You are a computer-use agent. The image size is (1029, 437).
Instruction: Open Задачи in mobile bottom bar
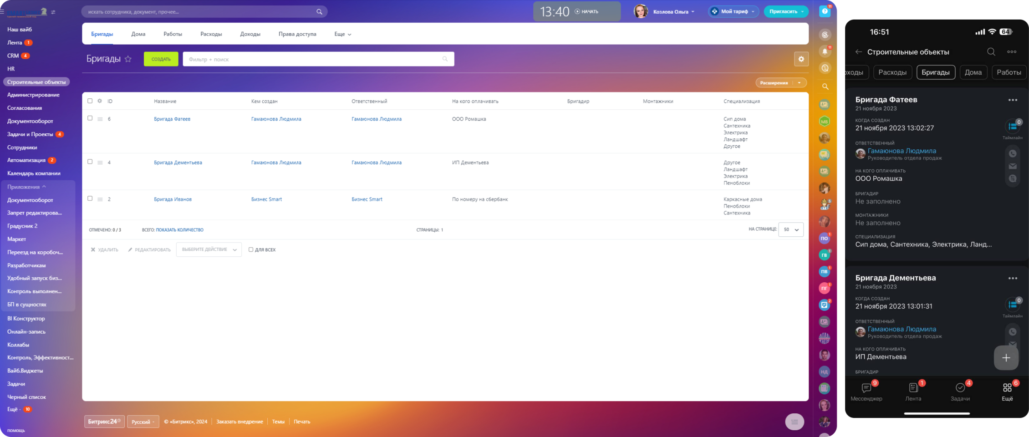coord(960,392)
